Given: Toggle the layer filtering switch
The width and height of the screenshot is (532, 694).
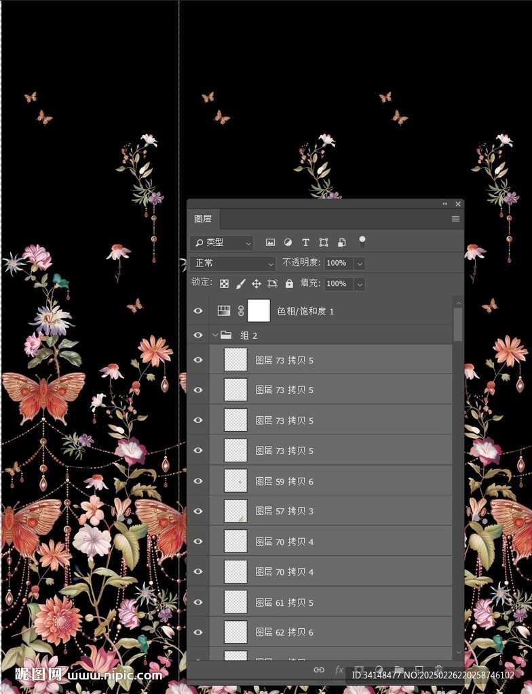Looking at the screenshot, I should click(x=362, y=241).
